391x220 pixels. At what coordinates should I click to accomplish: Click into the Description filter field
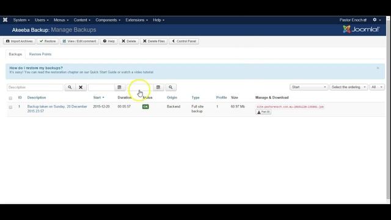tap(35, 87)
